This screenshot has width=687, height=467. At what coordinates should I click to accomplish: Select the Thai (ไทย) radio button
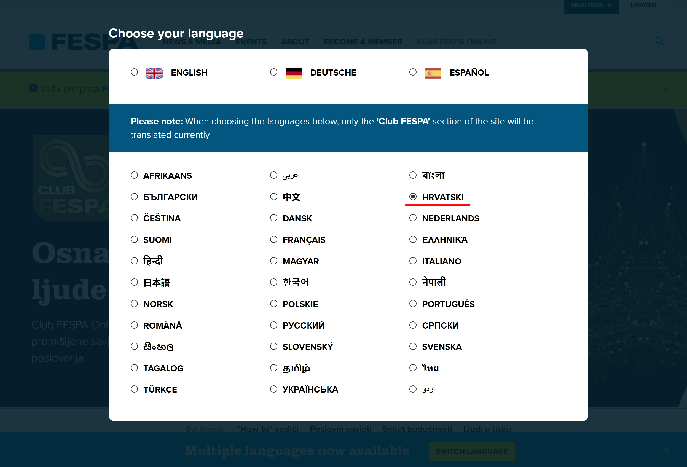point(413,368)
